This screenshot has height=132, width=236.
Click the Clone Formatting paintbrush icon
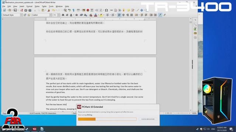[48, 10]
